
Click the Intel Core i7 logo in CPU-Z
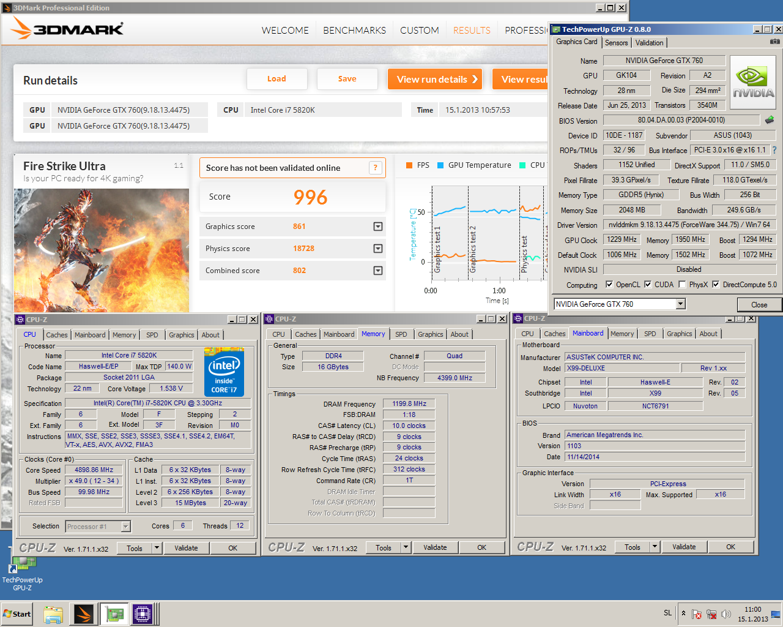coord(224,372)
